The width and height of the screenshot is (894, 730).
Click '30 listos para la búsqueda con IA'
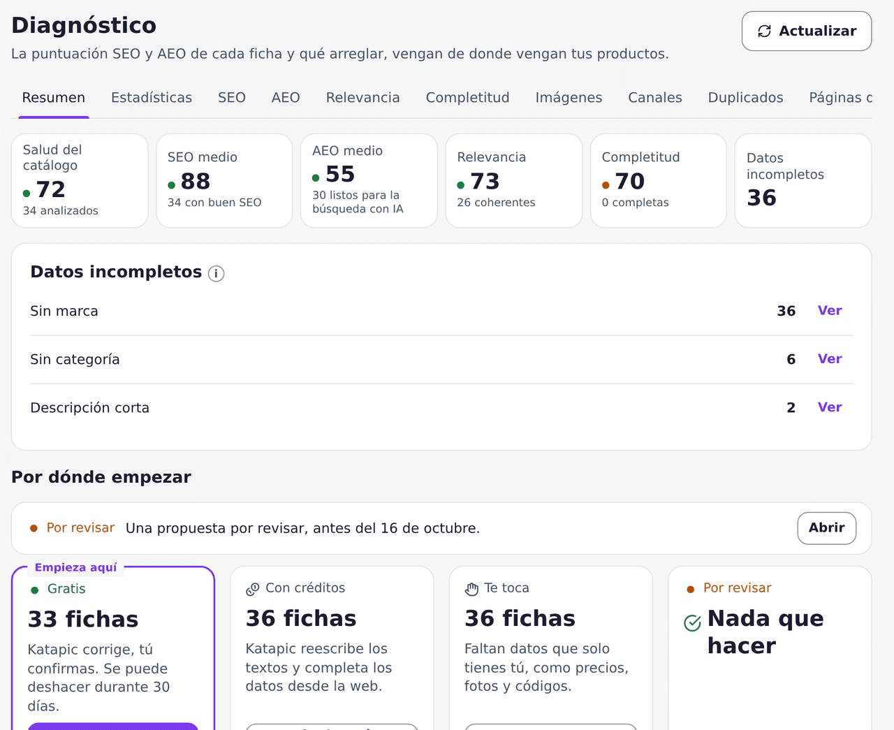[358, 202]
